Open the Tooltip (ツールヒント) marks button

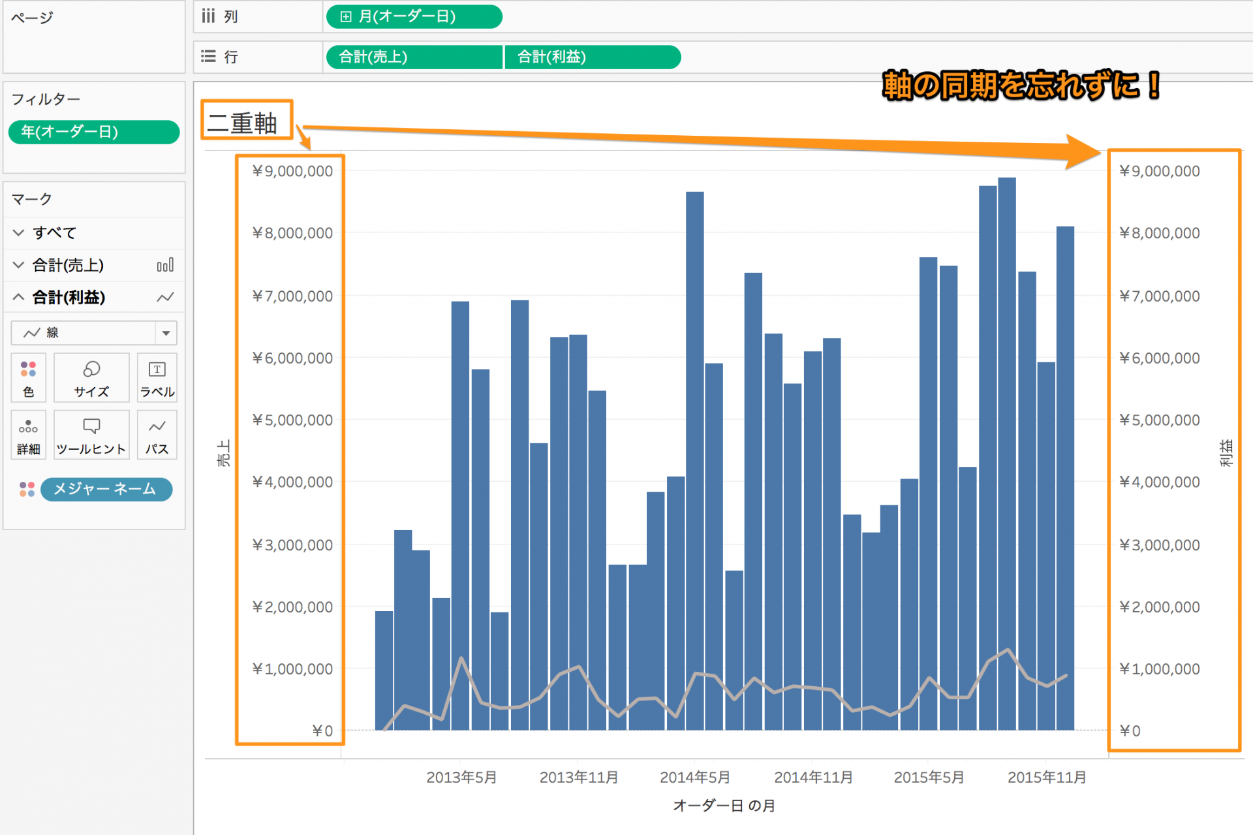coord(91,435)
